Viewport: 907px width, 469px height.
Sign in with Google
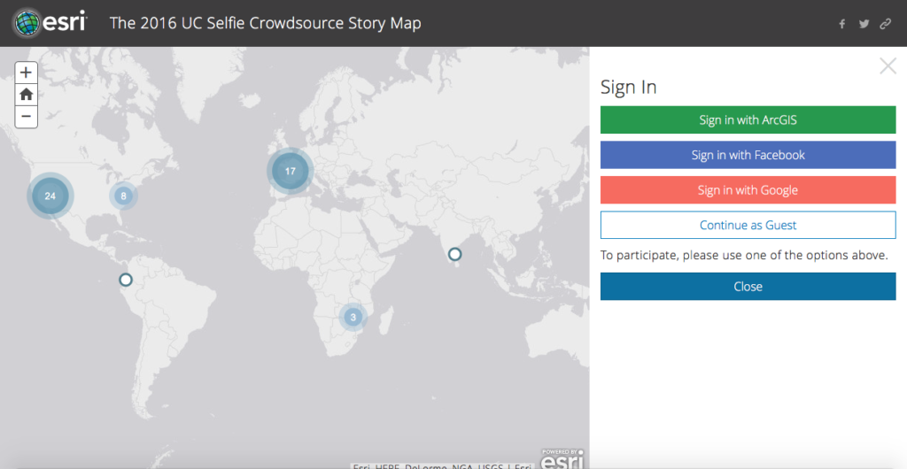coord(748,190)
